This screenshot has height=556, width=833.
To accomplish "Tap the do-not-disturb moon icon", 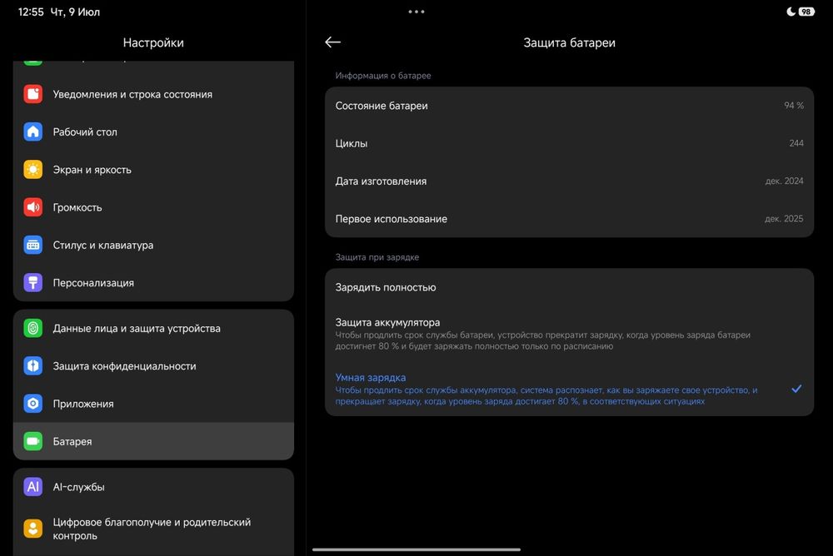I will click(x=791, y=12).
